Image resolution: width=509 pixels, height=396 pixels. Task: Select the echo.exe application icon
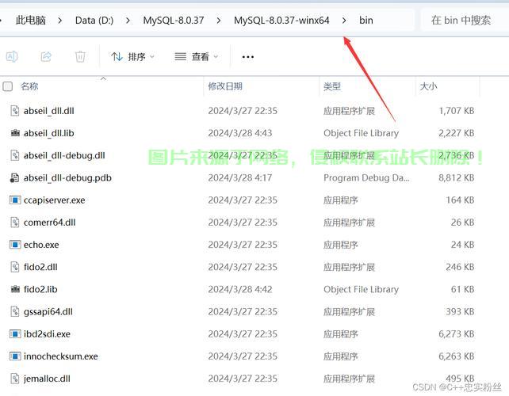click(x=15, y=245)
